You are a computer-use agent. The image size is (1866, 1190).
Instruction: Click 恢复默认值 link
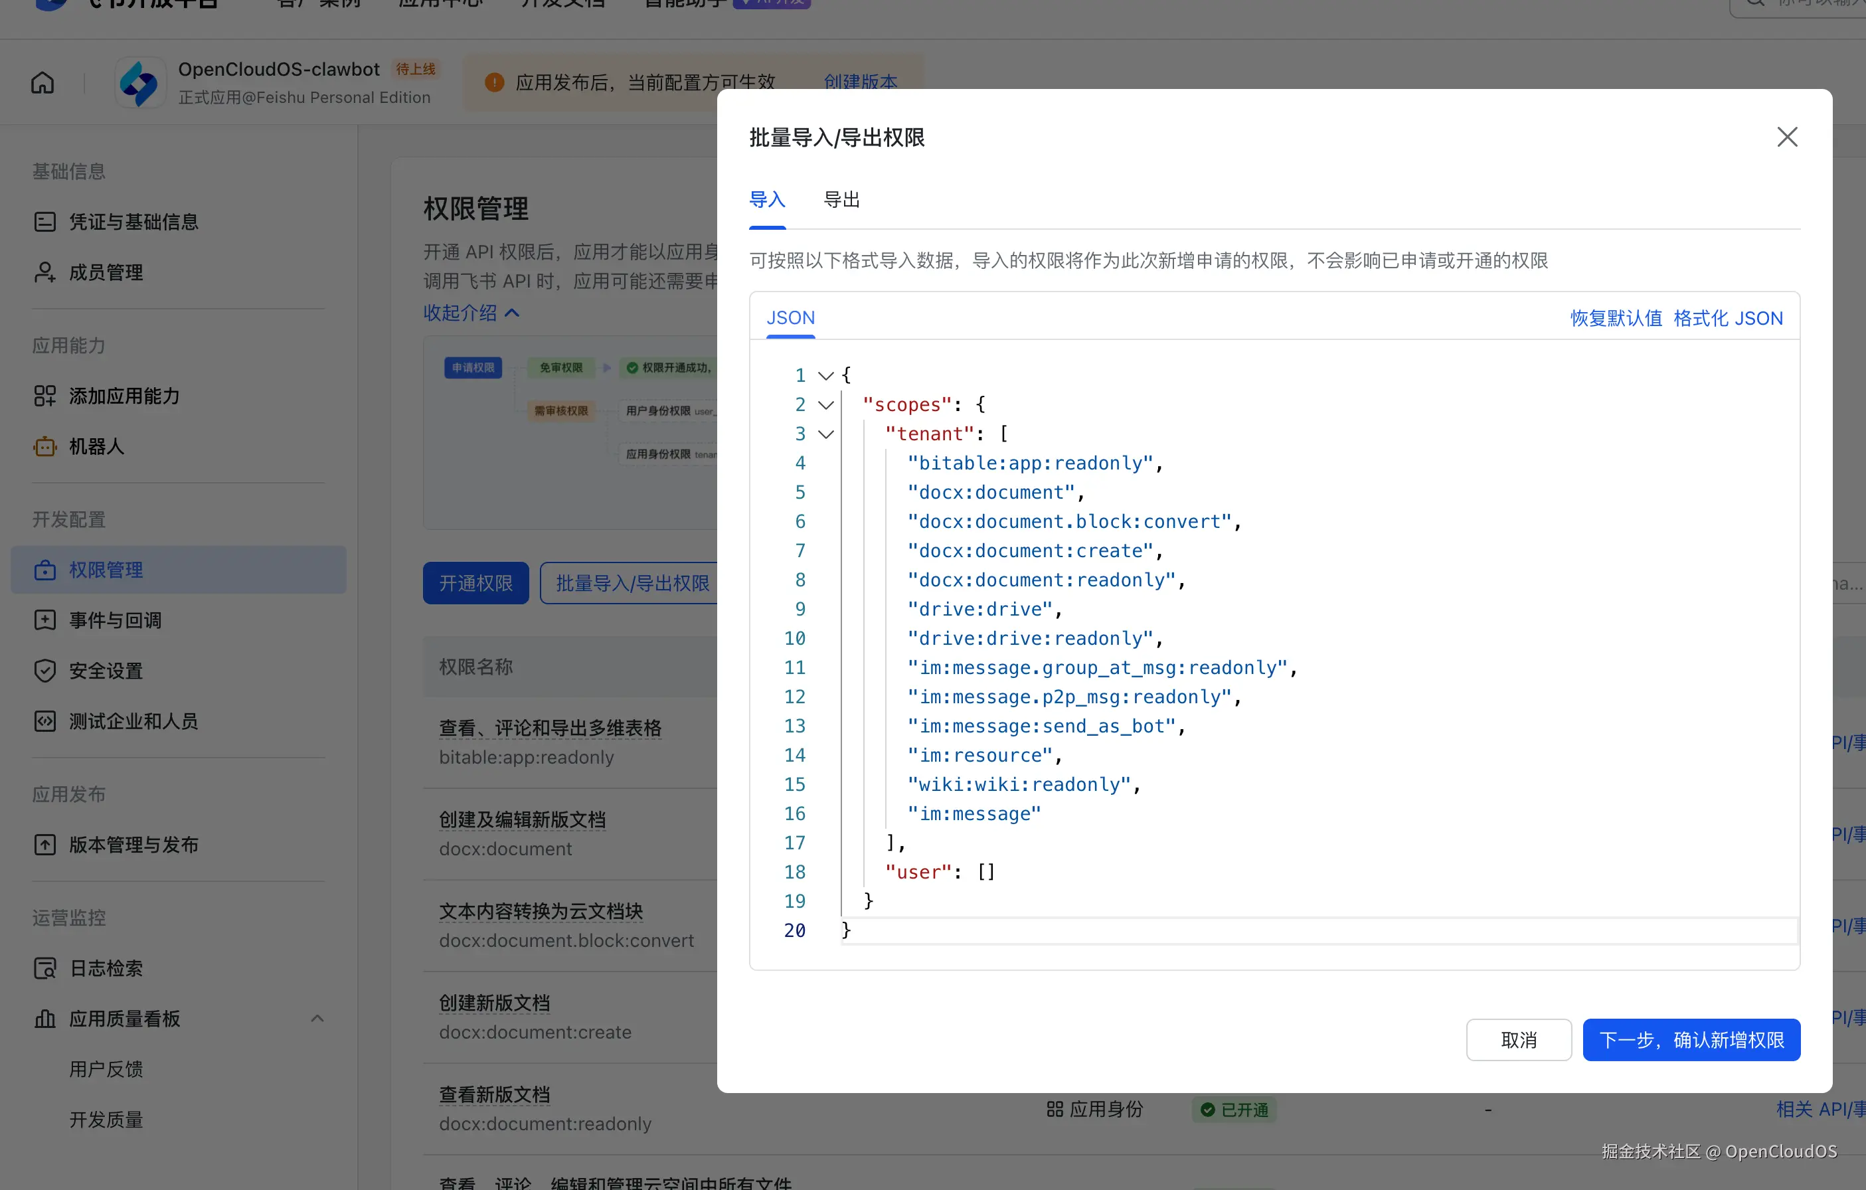[1616, 317]
